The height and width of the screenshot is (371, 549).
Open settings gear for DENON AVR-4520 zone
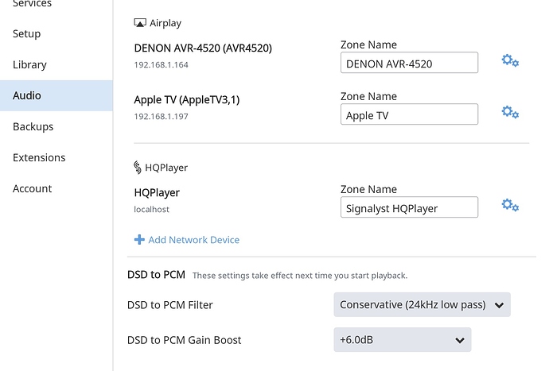click(x=510, y=60)
